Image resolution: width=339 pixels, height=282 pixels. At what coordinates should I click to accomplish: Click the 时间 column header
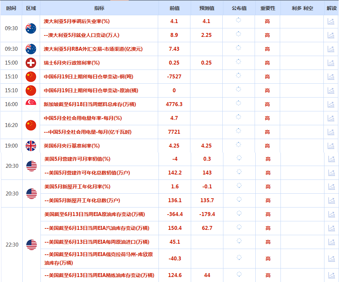click(x=11, y=8)
